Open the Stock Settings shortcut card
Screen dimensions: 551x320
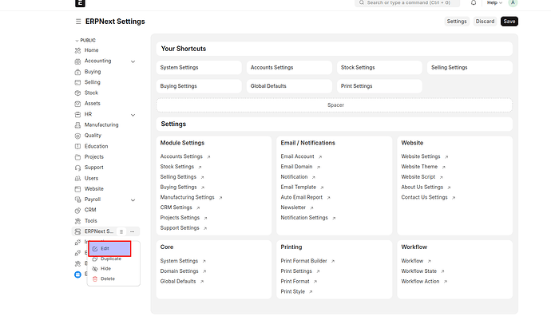[x=379, y=68]
